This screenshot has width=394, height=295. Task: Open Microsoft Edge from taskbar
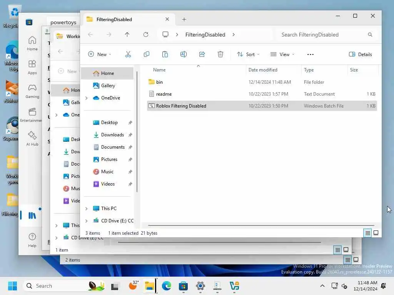[x=166, y=286]
